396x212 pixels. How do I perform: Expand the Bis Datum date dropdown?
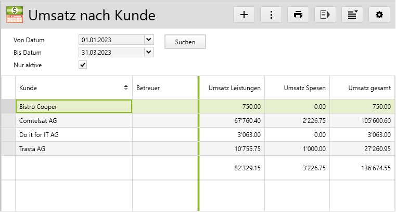click(x=149, y=52)
